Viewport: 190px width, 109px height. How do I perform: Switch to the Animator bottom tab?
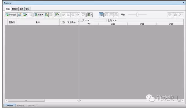click(x=20, y=105)
